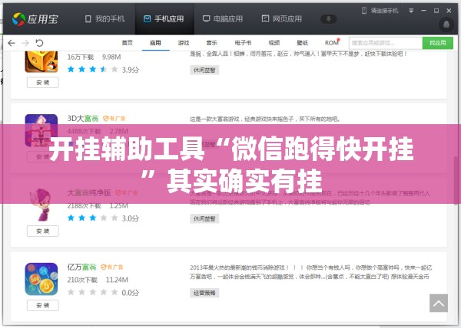Image resolution: width=461 pixels, height=328 pixels.
Task: Select the 应用 nav item
Action: coord(155,43)
